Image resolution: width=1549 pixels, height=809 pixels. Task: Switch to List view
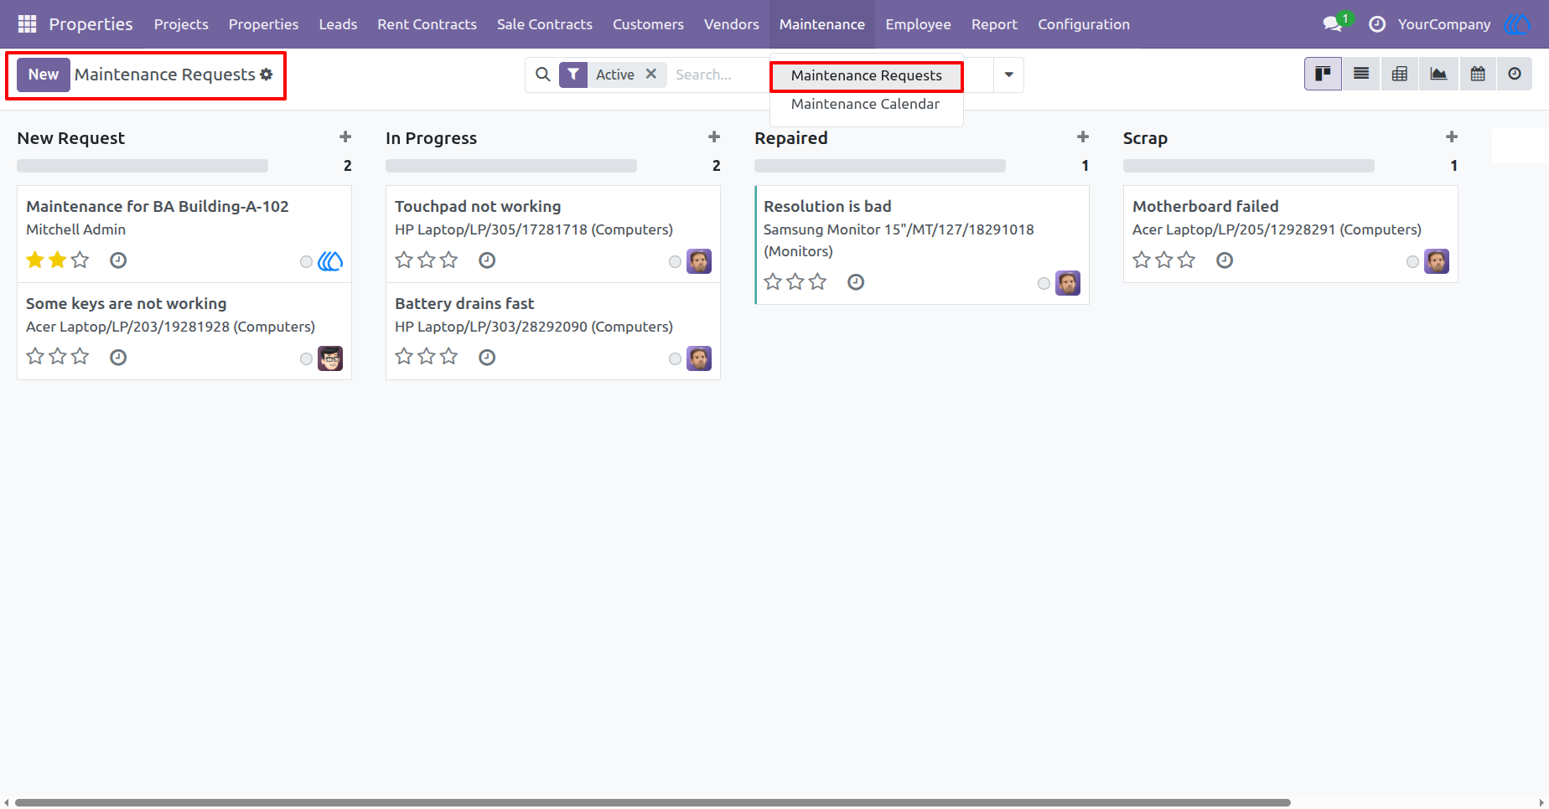click(1361, 74)
